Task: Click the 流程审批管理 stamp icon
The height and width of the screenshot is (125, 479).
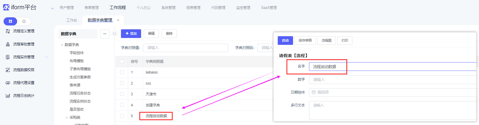Action: coord(8,44)
